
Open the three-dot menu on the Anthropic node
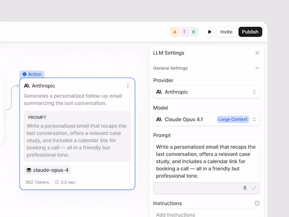128,86
